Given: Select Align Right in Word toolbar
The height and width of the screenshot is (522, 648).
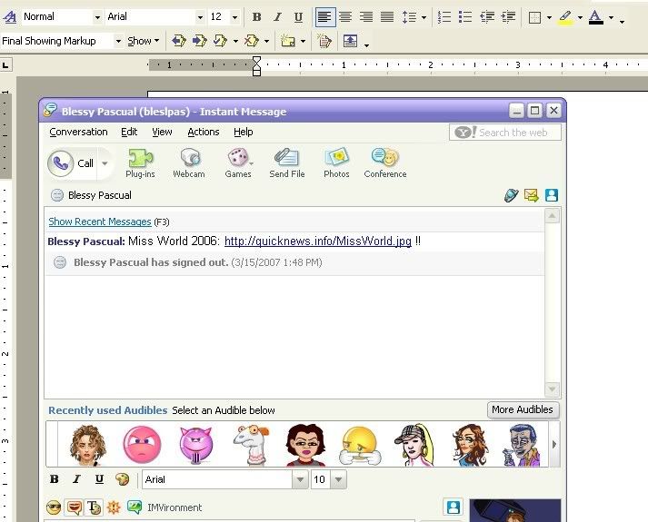Looking at the screenshot, I should pos(366,17).
